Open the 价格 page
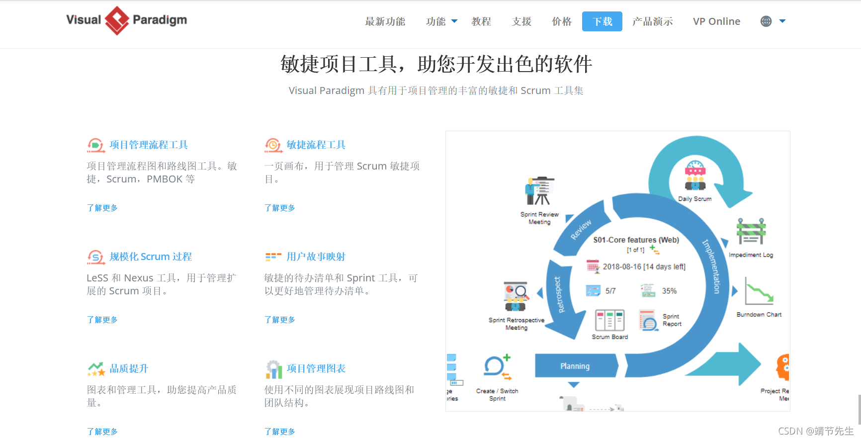 click(562, 21)
